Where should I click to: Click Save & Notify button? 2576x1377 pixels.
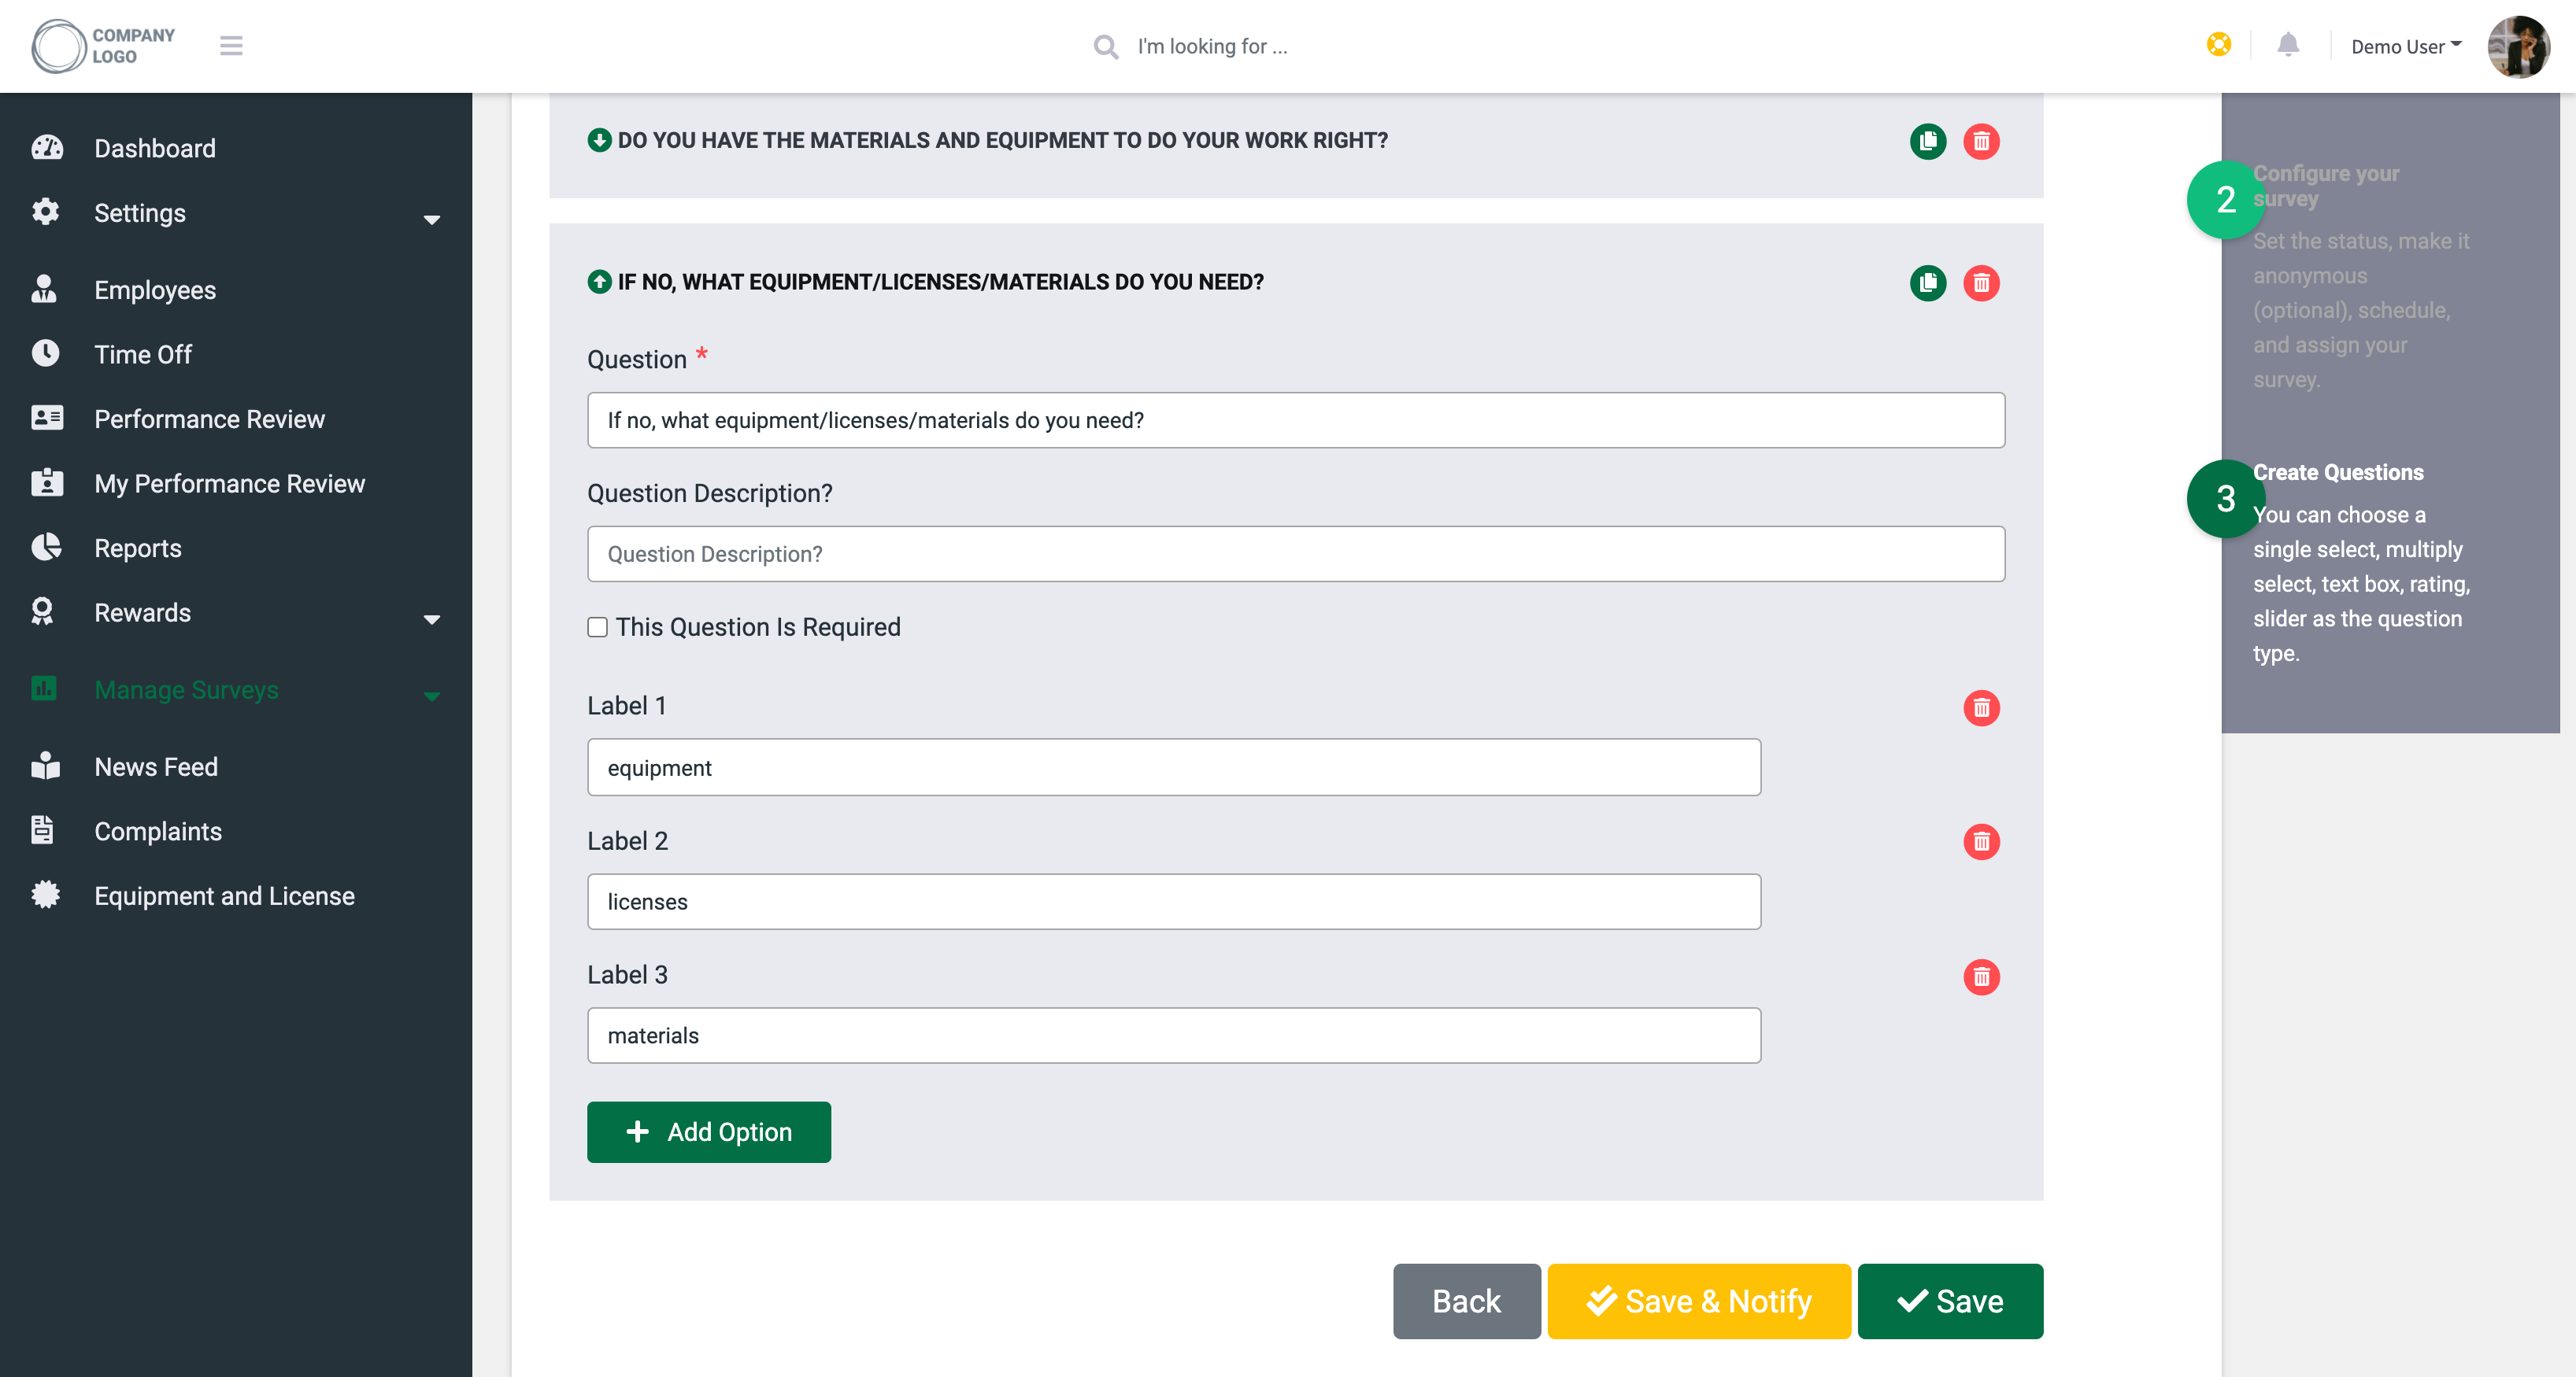pos(1698,1300)
